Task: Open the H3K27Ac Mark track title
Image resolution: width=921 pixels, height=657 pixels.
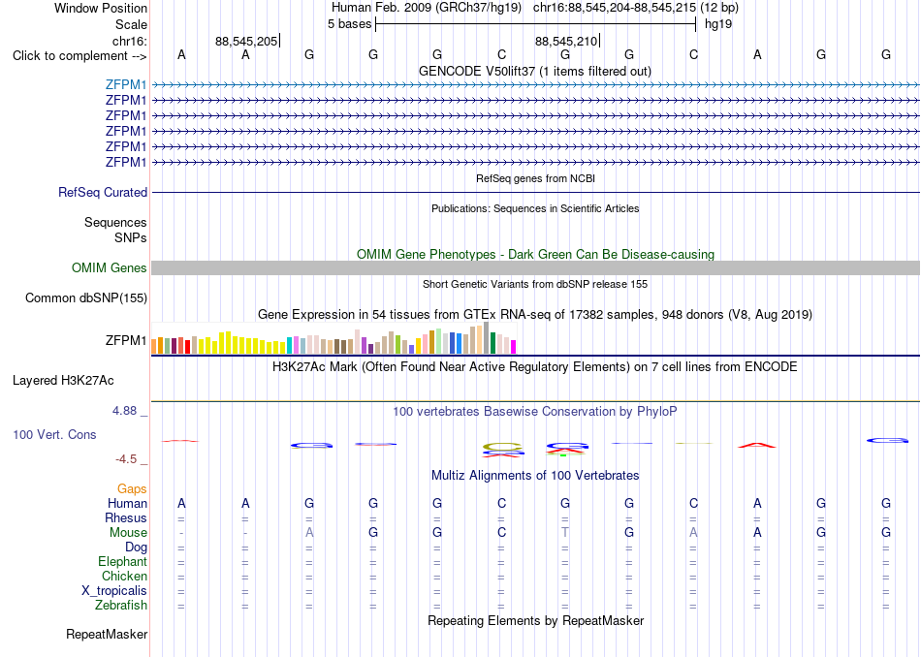Action: (x=535, y=367)
